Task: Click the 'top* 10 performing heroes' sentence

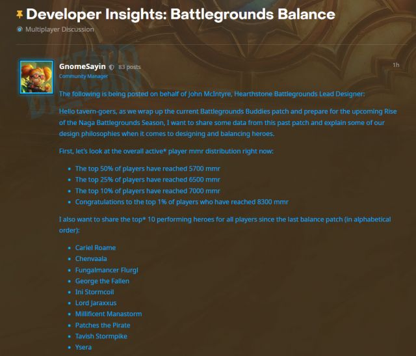Action: (x=225, y=225)
